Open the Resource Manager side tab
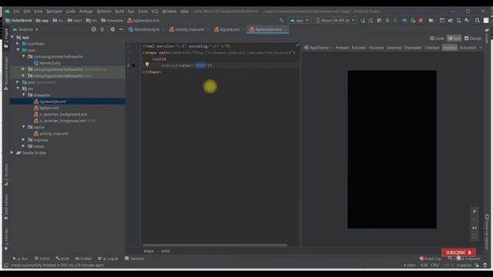Viewport: 493px width, 277px height. [x=6, y=74]
